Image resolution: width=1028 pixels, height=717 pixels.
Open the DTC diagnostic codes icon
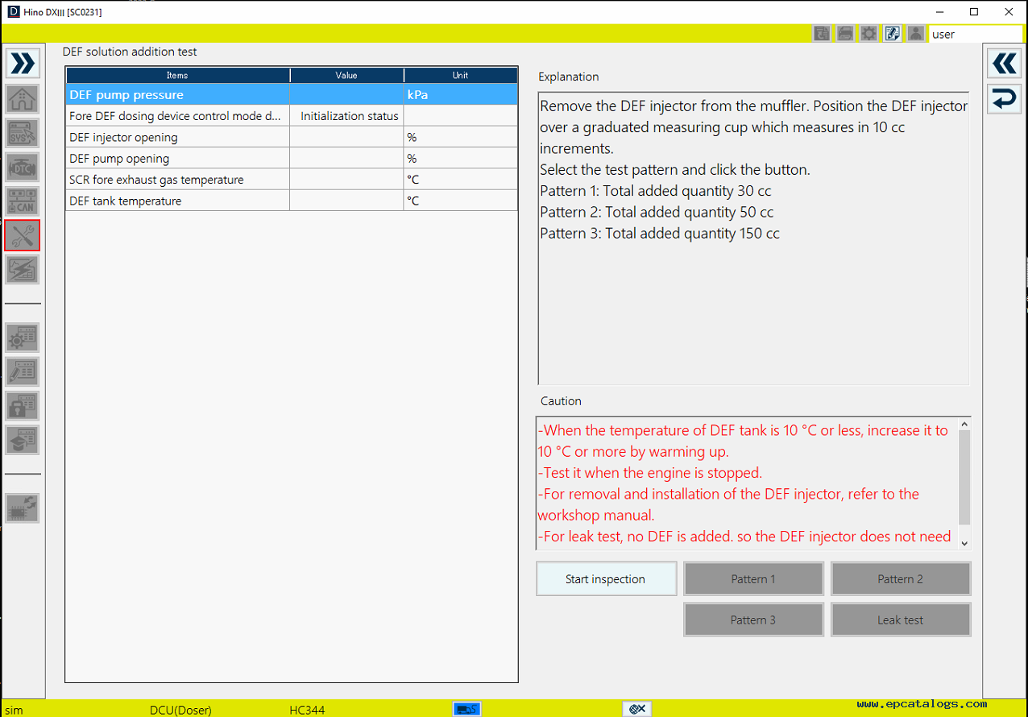pyautogui.click(x=23, y=168)
